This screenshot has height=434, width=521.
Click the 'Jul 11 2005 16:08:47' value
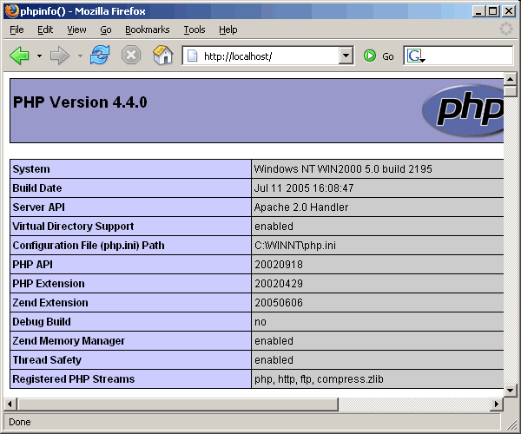[304, 188]
